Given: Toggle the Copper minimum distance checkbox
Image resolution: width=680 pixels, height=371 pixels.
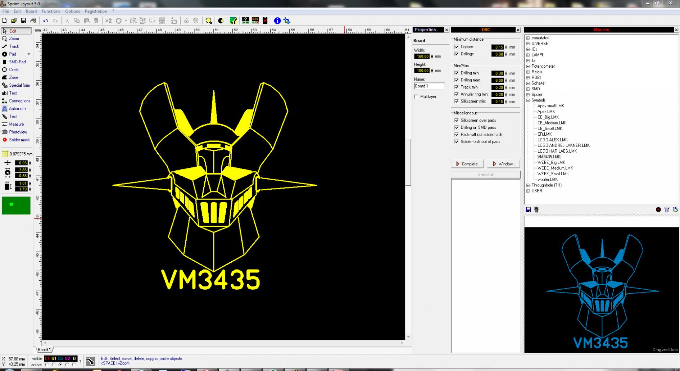Looking at the screenshot, I should click(457, 47).
